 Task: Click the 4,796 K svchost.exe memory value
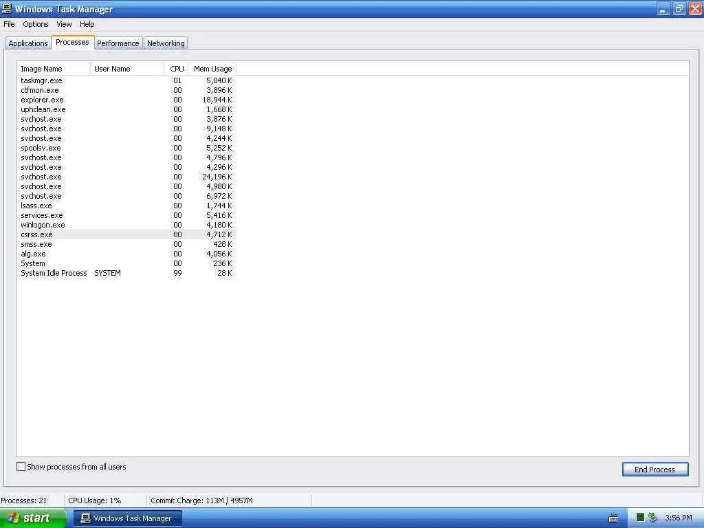pos(219,157)
